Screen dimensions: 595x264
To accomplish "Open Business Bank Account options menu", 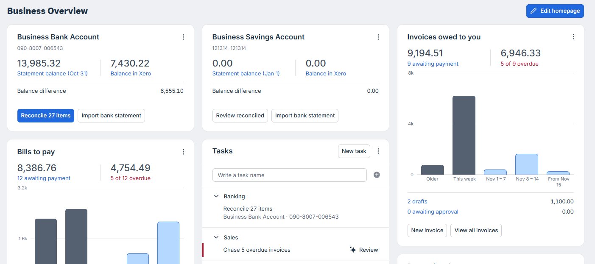I will (184, 37).
